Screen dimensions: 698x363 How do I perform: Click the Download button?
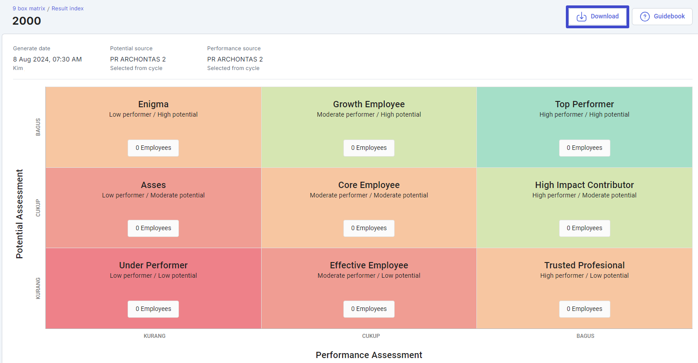[x=597, y=17]
